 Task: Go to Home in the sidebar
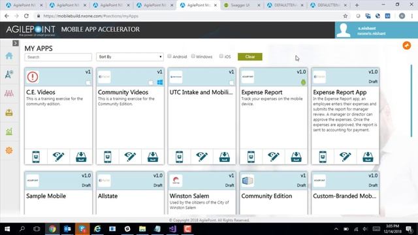pos(9,55)
